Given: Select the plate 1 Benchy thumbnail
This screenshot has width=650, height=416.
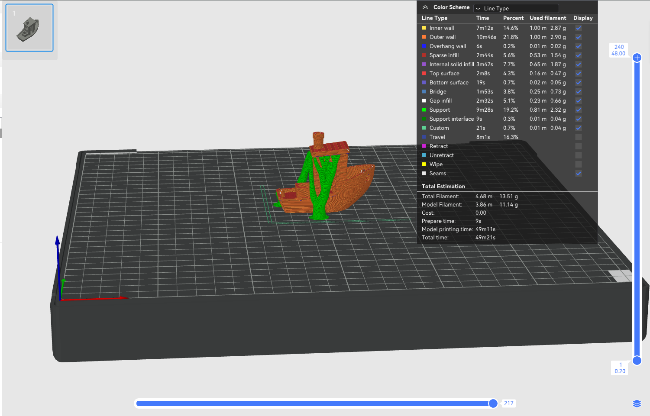Looking at the screenshot, I should coord(29,28).
